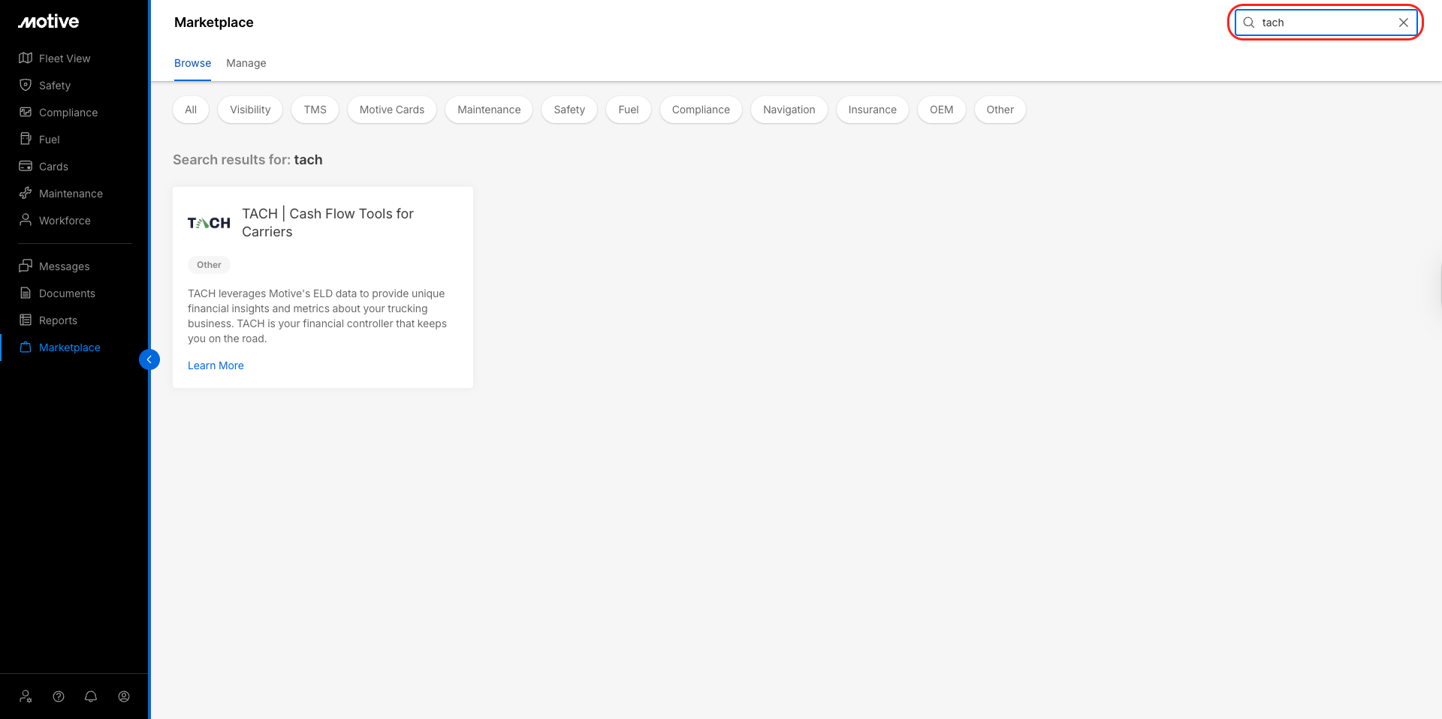The width and height of the screenshot is (1442, 719).
Task: Filter by Maintenance category chip
Action: click(x=489, y=110)
